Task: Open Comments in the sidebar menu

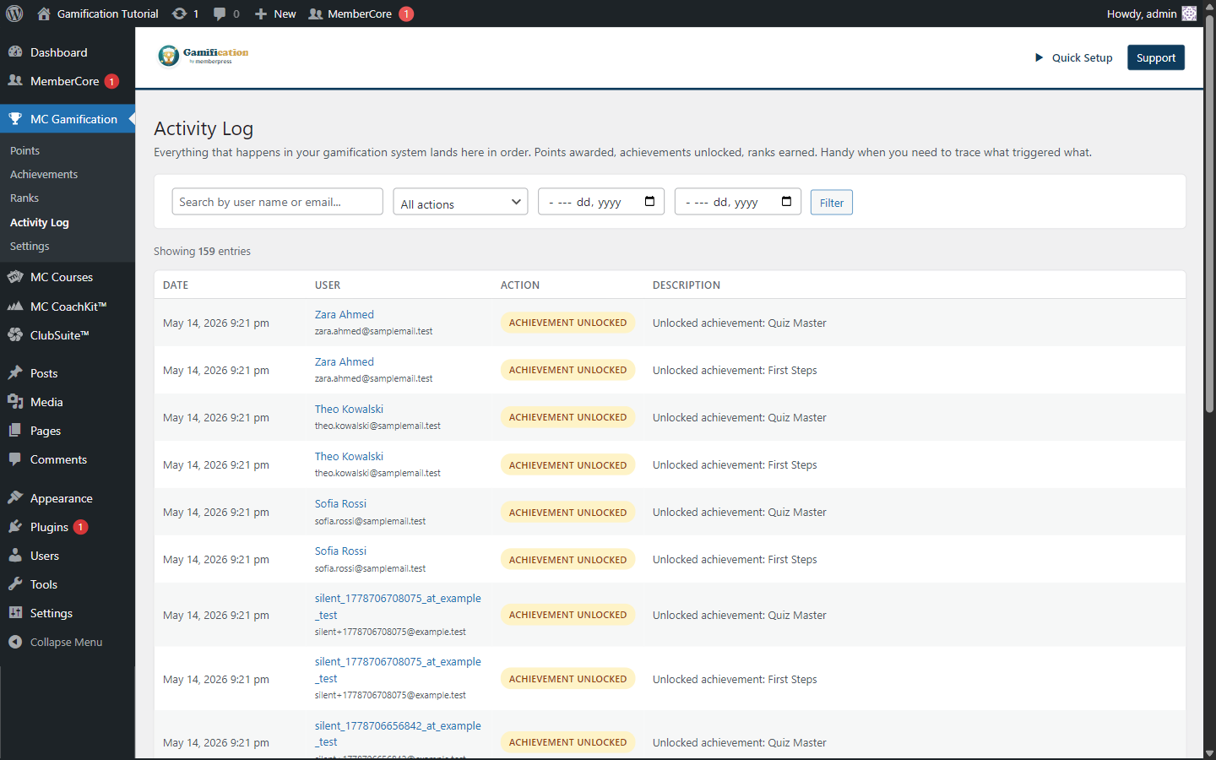Action: coord(68,459)
